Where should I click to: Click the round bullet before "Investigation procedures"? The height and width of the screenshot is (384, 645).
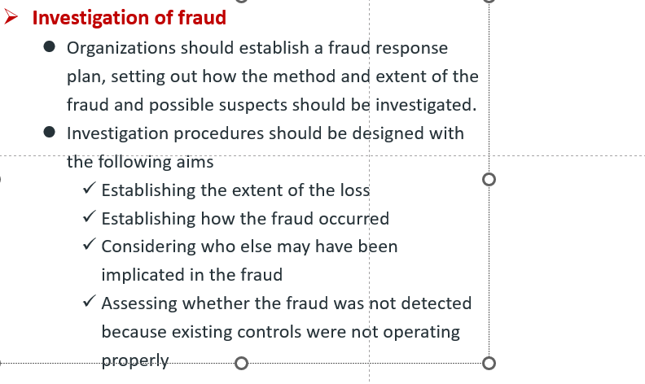49,132
